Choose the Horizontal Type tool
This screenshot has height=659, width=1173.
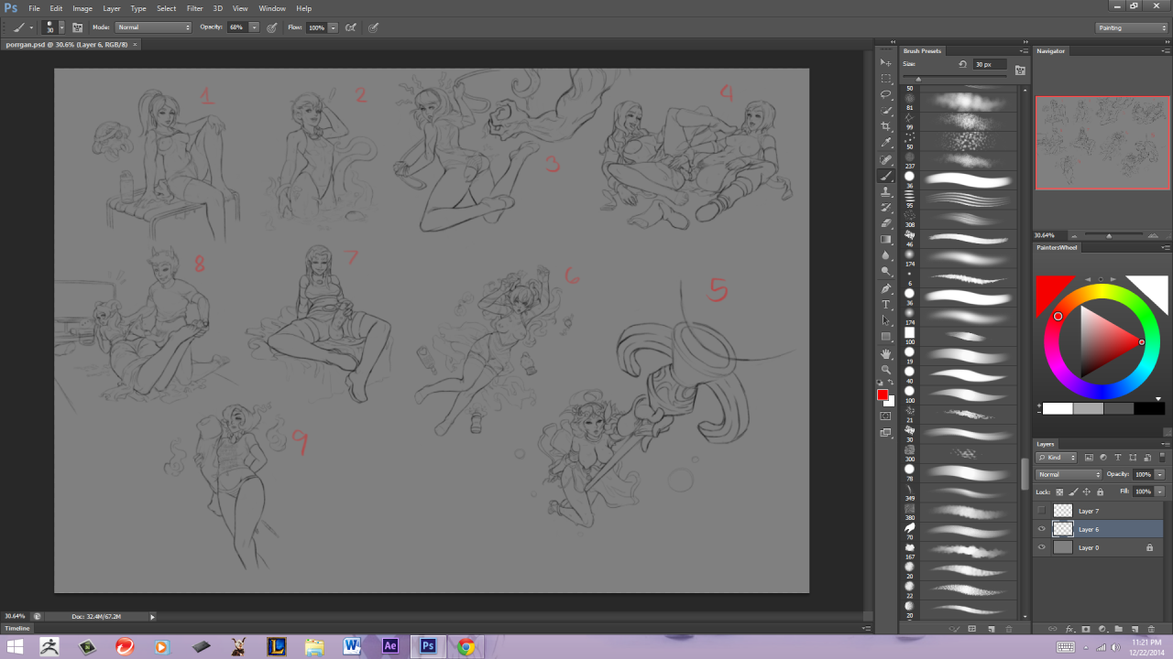pos(886,304)
